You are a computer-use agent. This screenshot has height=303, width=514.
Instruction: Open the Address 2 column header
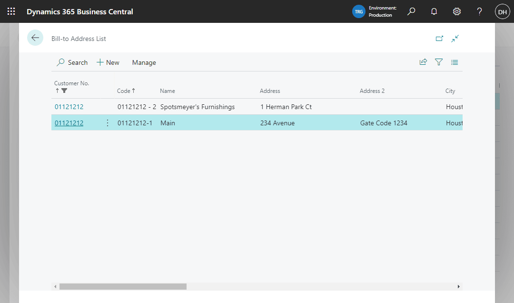(x=372, y=91)
